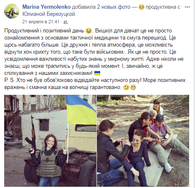Open photo of woman with rifle and flag

tap(50, 141)
